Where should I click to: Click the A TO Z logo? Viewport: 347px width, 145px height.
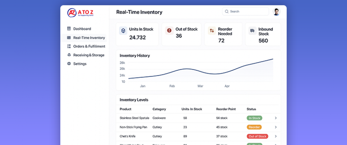click(81, 13)
